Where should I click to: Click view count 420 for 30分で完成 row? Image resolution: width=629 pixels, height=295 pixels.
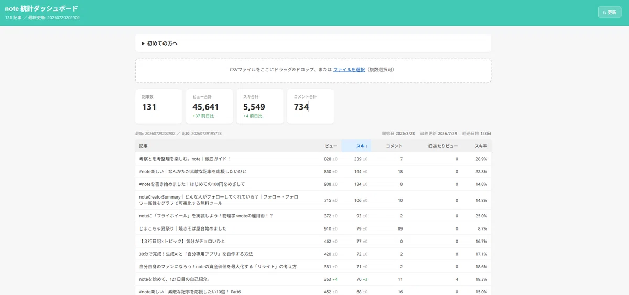pos(328,254)
